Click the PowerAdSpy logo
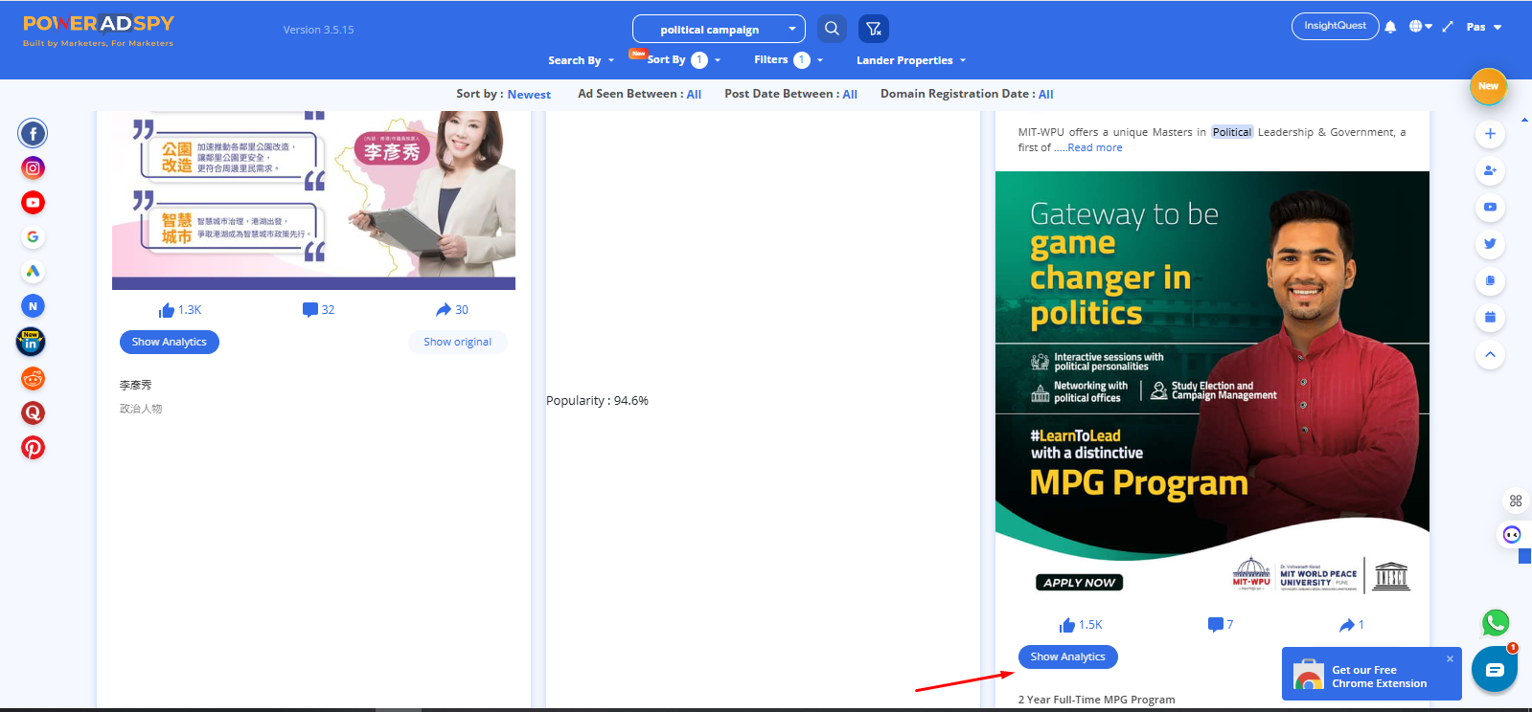The image size is (1532, 712). 99,30
